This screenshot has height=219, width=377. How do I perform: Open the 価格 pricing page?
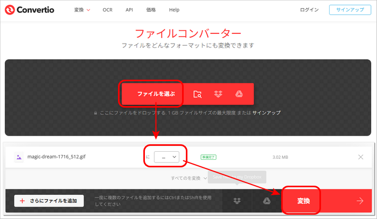(151, 10)
